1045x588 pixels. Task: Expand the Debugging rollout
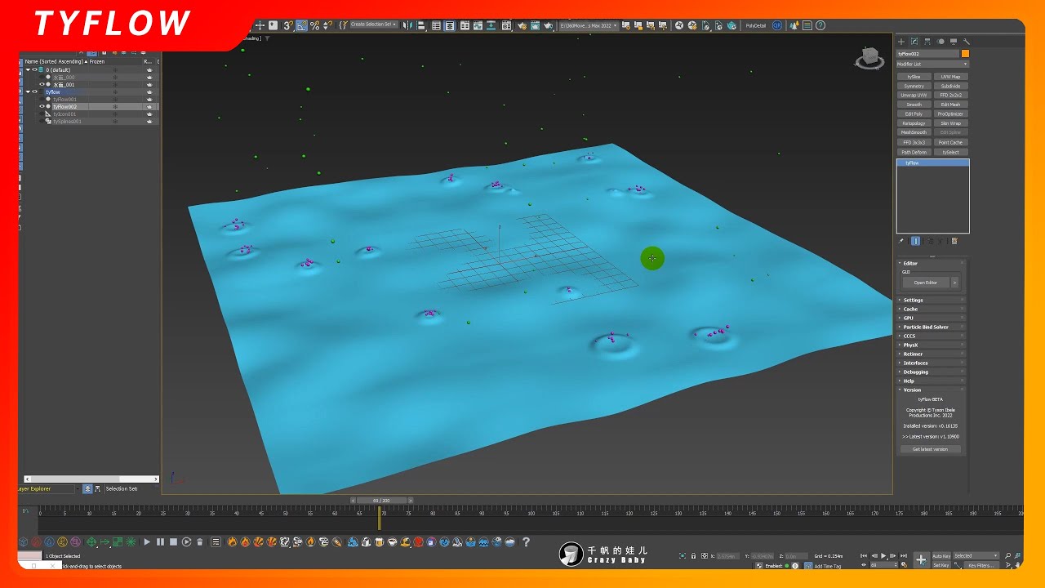(932, 372)
